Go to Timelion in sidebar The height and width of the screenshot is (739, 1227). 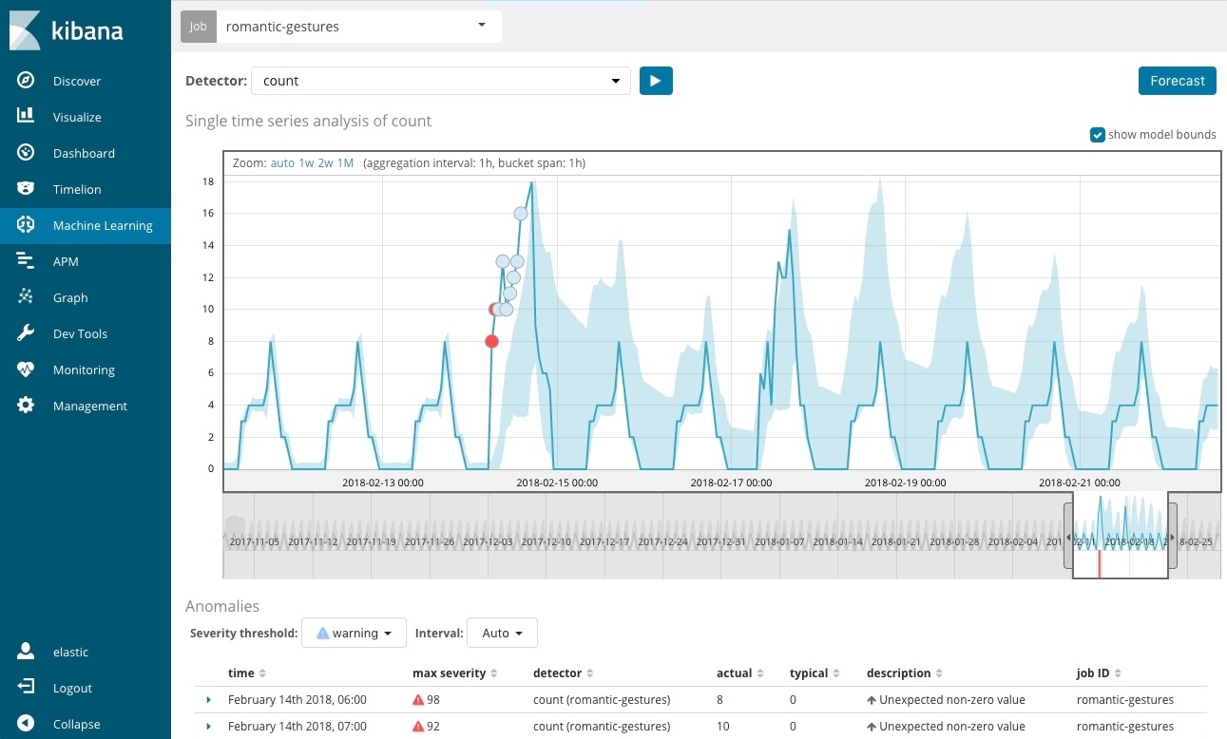[77, 189]
